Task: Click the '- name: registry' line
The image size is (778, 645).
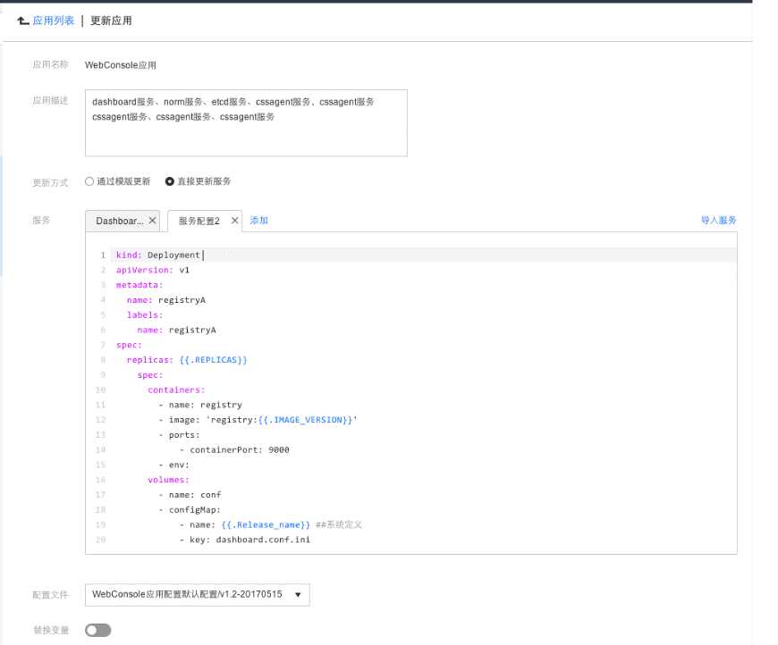Action: click(x=200, y=405)
